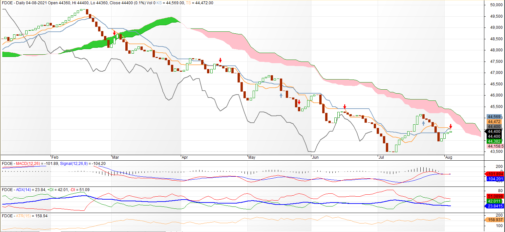505x232 pixels.
Task: Click the 'Jun' date axis label
Action: pos(315,157)
